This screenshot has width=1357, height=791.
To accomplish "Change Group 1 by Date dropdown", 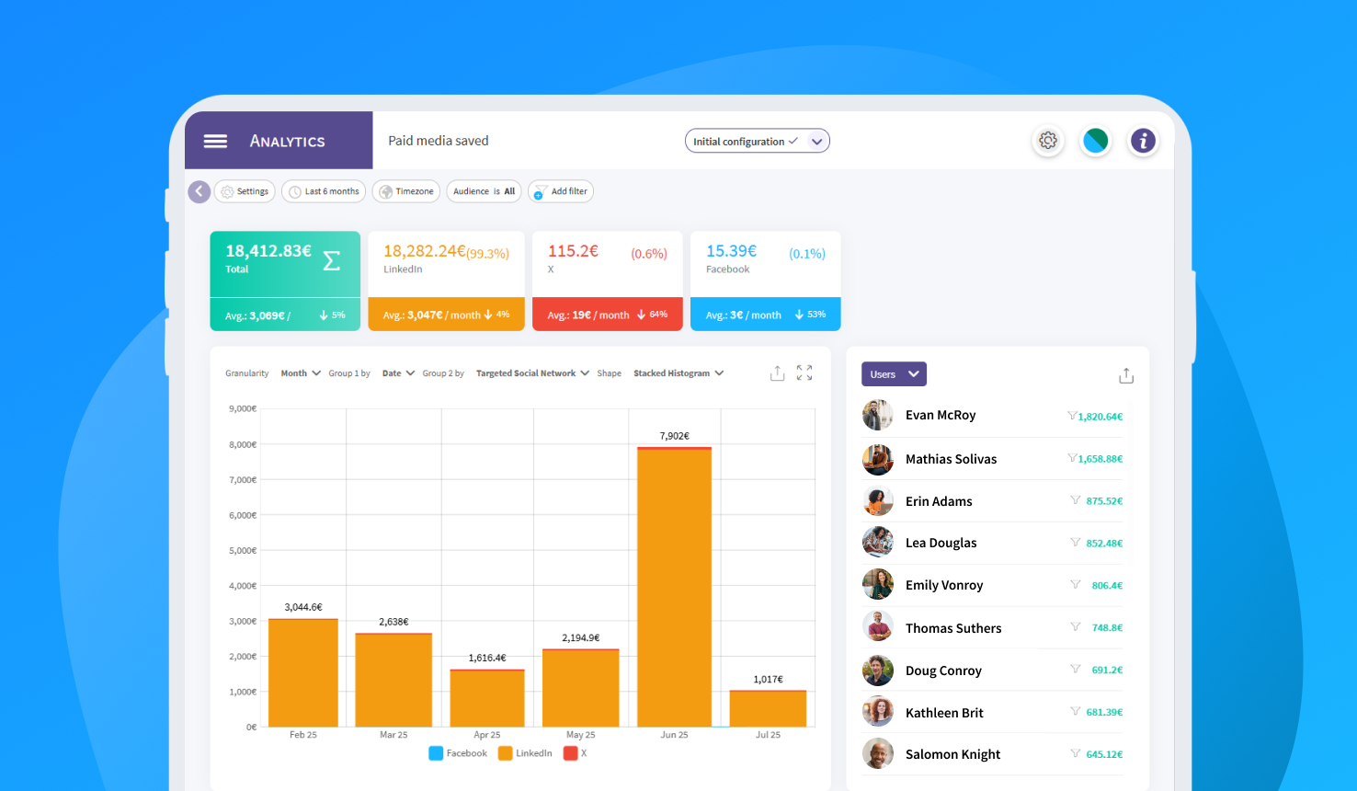I will [398, 373].
